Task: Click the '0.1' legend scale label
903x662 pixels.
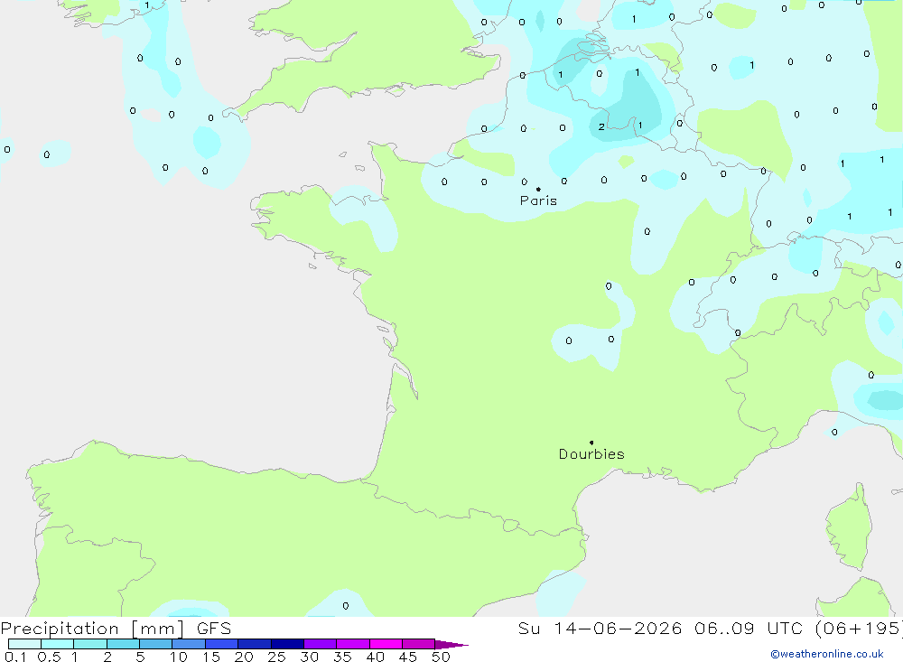Action: [15, 657]
